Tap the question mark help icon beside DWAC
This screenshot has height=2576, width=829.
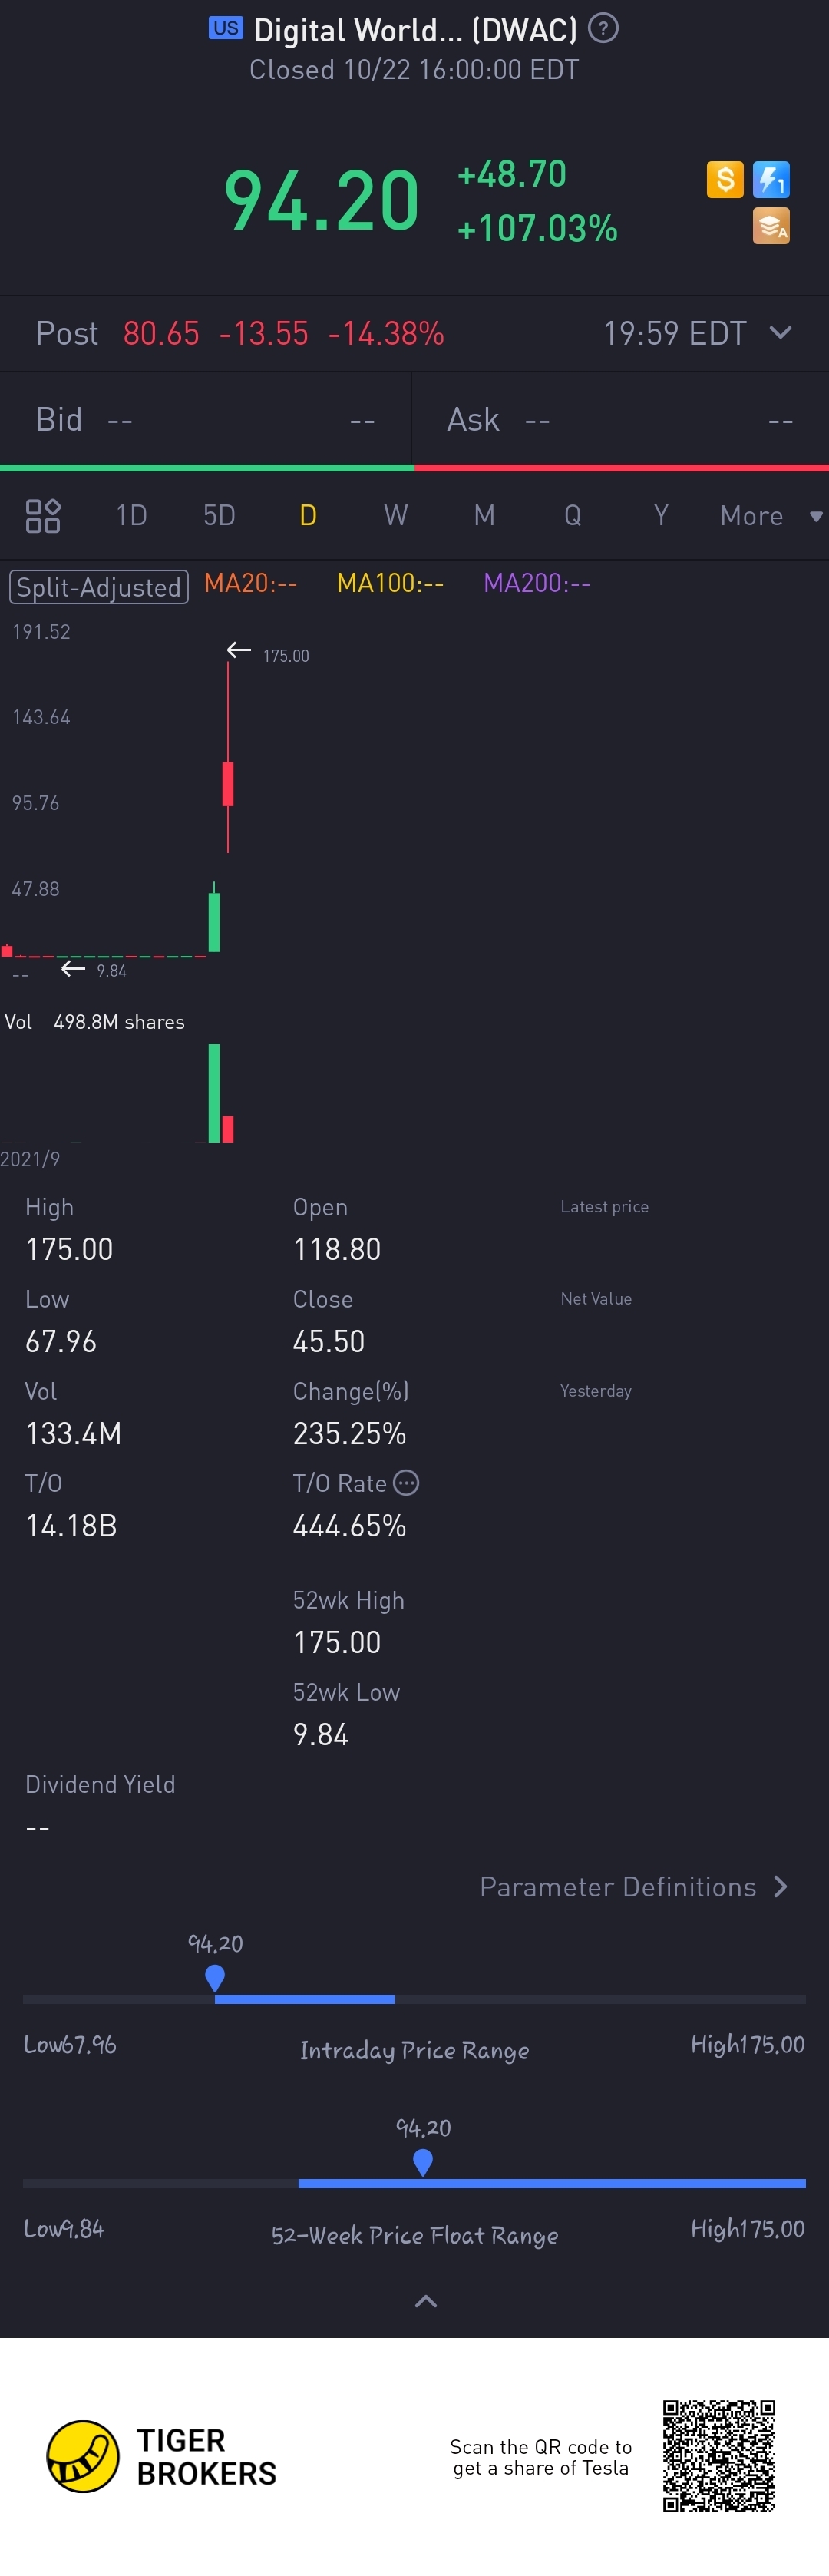pos(602,28)
